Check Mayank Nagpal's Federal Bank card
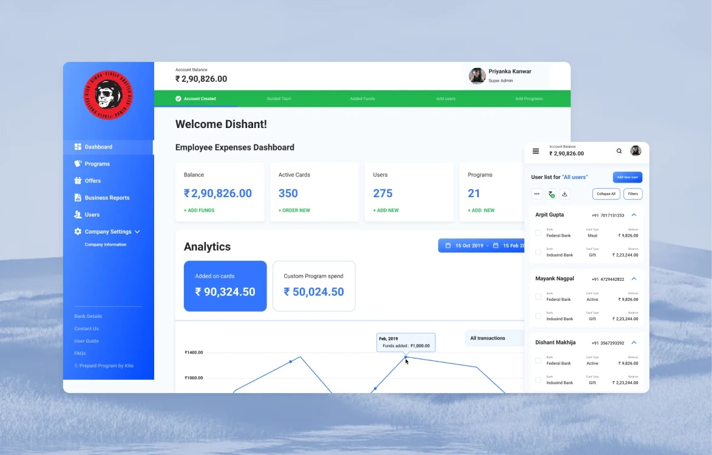The width and height of the screenshot is (712, 455). click(538, 297)
